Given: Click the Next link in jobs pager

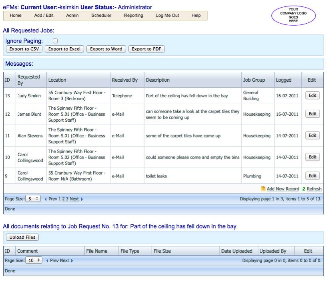Looking at the screenshot, I should 74,199.
